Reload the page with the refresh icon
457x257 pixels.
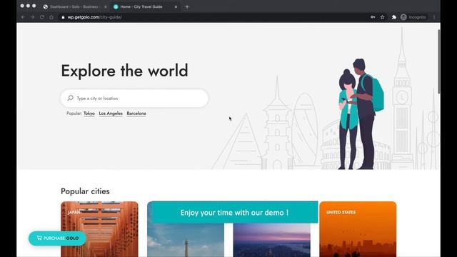click(x=42, y=17)
